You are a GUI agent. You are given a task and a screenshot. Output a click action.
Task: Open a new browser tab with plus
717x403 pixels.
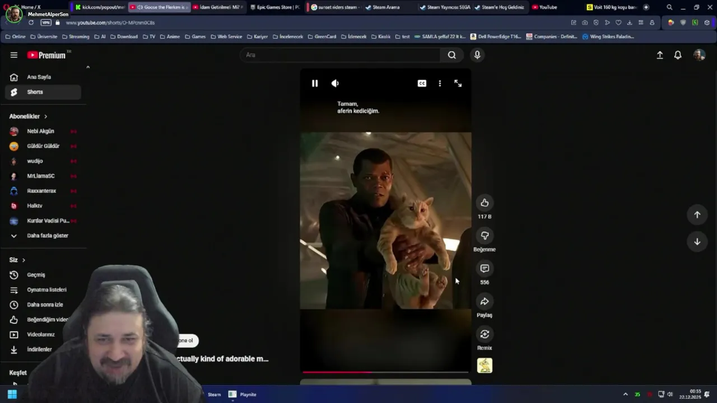[646, 7]
